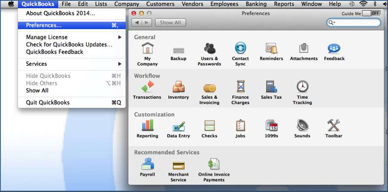This screenshot has height=192, width=388.
Task: Open Time Tracking preferences
Action: 302,93
